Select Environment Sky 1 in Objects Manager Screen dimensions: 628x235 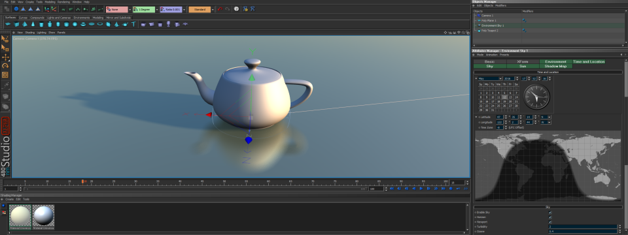tap(493, 25)
